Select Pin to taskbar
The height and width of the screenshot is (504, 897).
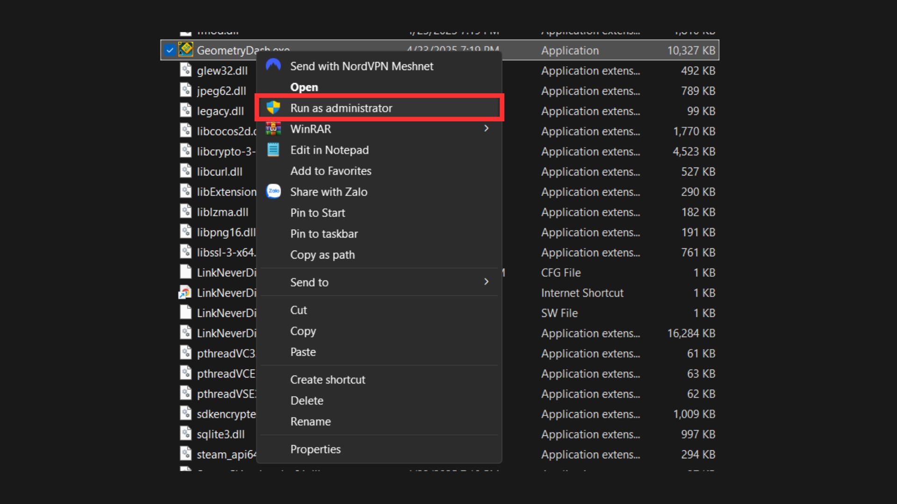(x=324, y=234)
